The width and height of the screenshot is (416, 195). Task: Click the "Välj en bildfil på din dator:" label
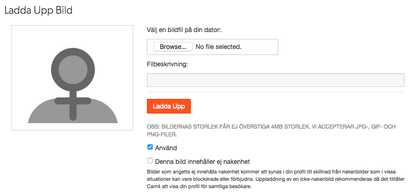click(184, 30)
